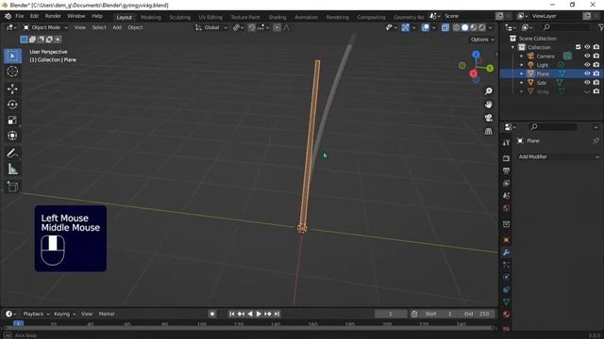The image size is (604, 339).
Task: Toggle snapping magnet button
Action: [x=252, y=27]
